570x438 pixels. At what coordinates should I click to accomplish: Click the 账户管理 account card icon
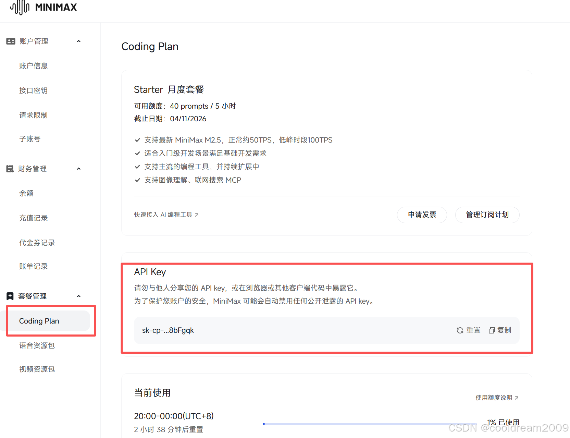point(11,41)
